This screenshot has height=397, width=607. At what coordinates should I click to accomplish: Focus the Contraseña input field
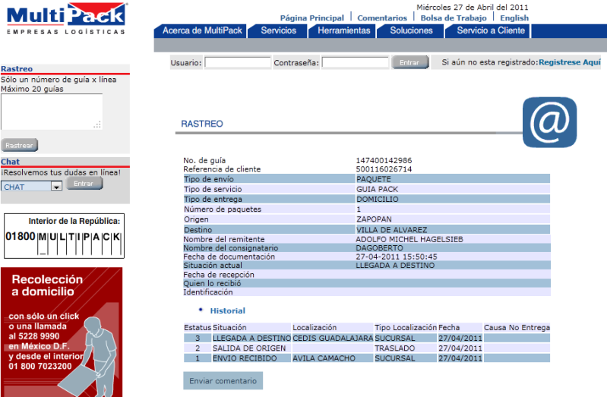(x=355, y=62)
